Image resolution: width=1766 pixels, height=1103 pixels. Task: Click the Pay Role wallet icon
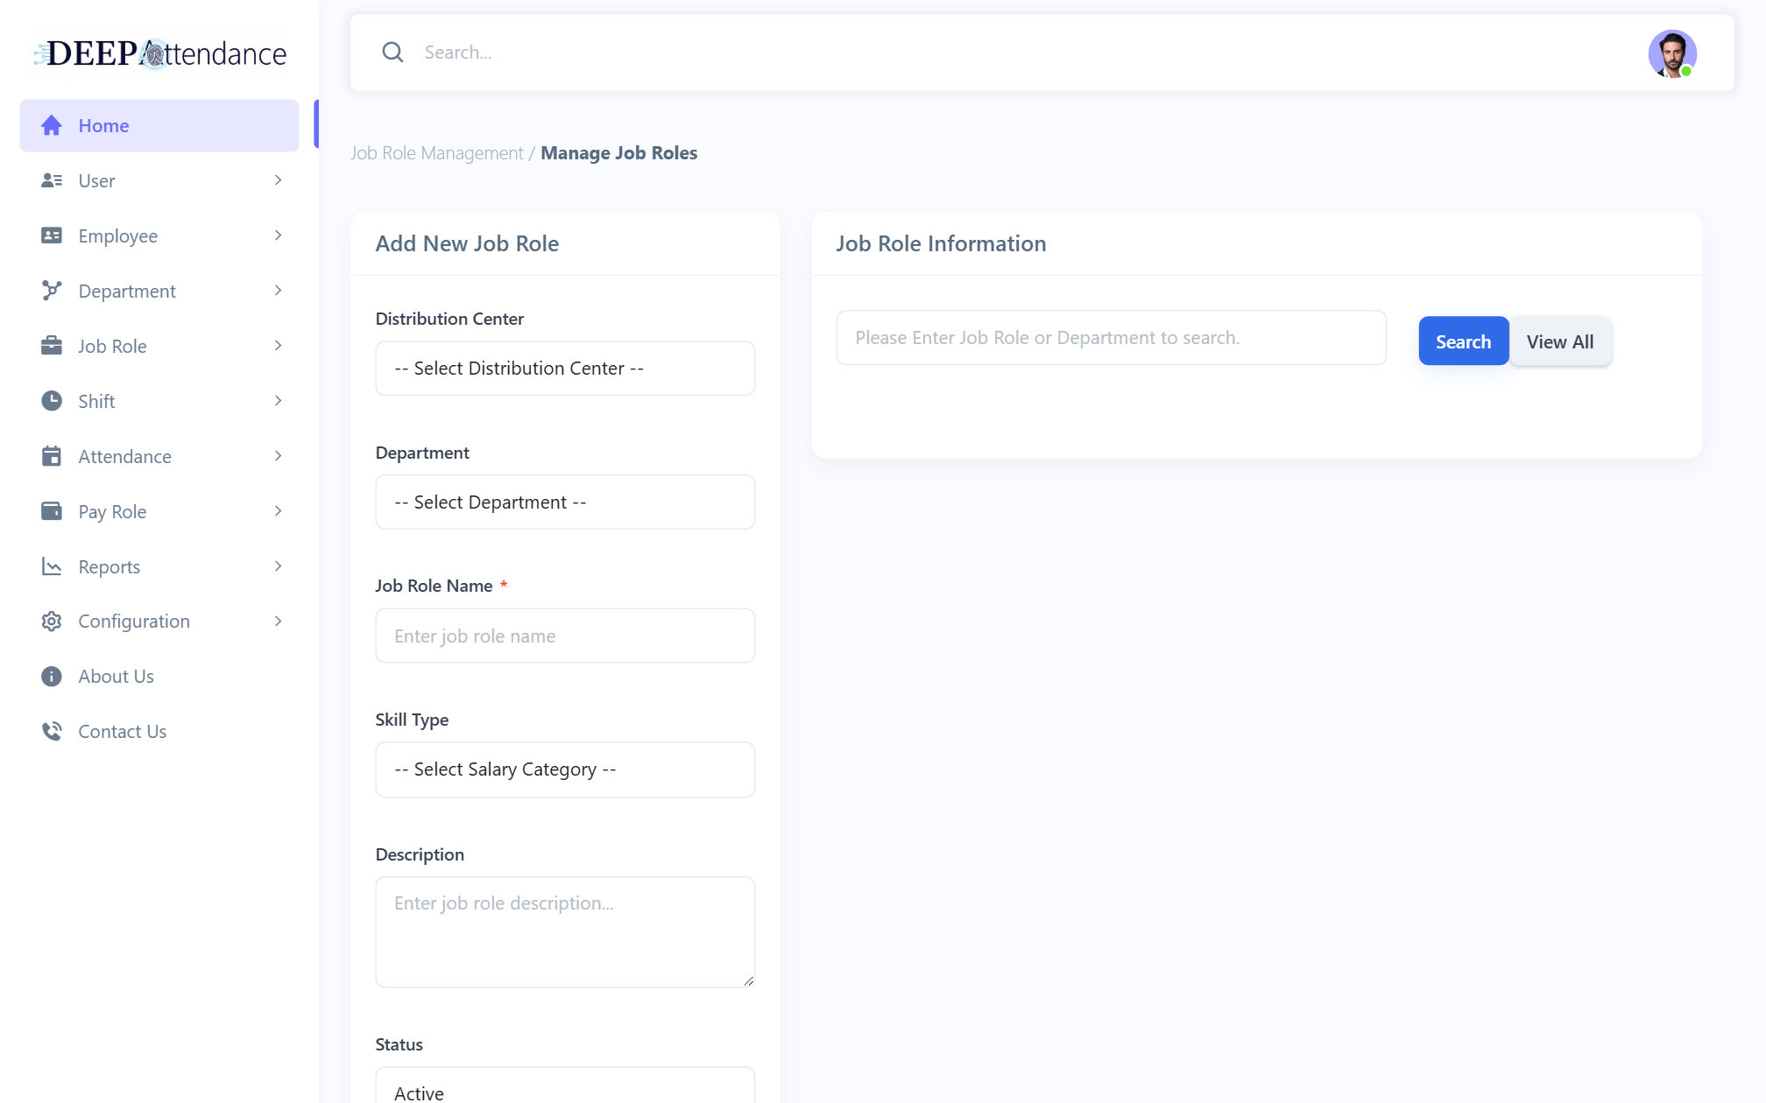52,511
